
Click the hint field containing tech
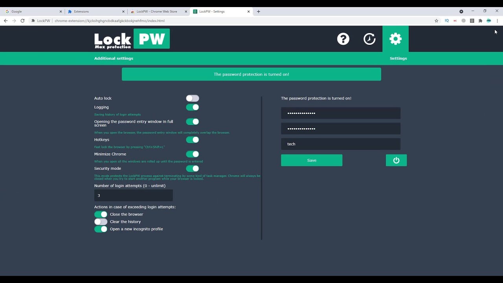click(x=341, y=144)
